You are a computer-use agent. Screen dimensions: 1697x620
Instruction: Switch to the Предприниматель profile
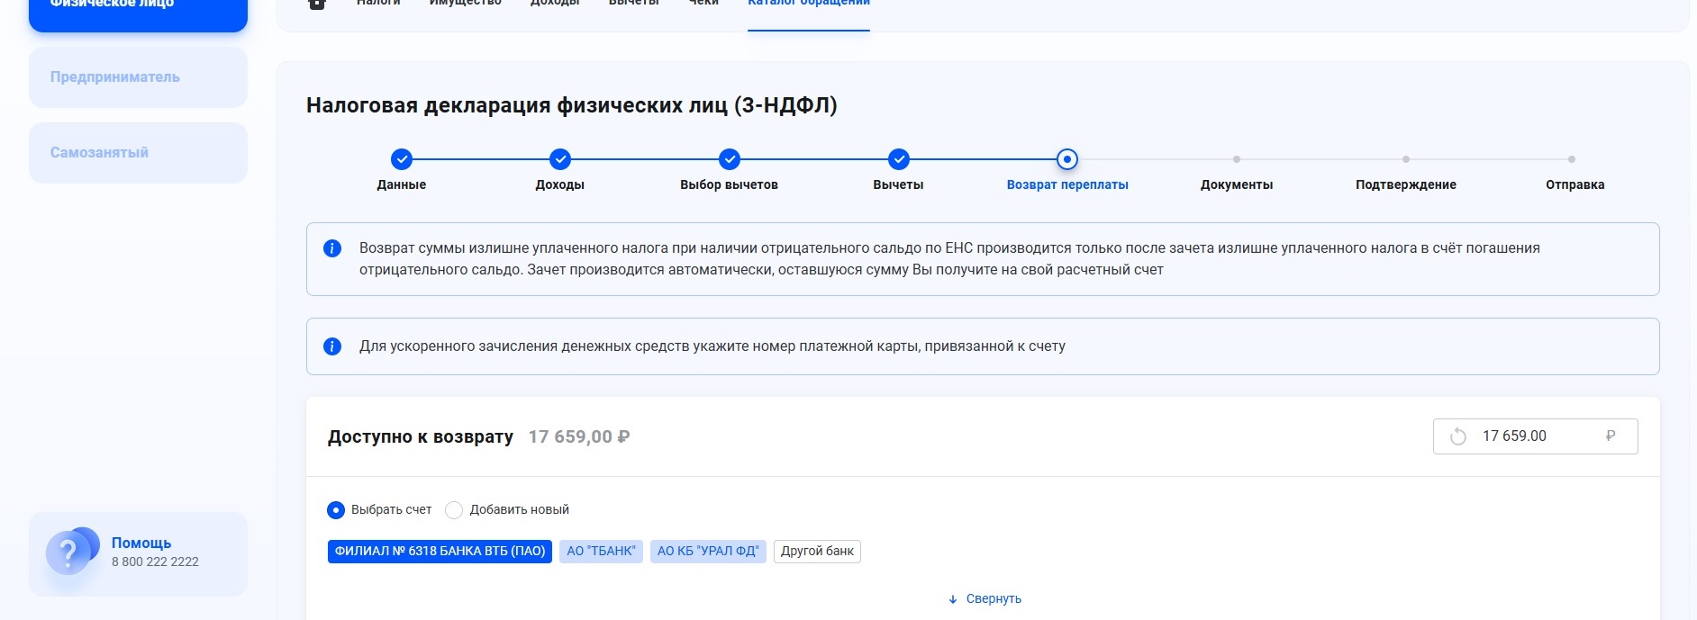[138, 77]
